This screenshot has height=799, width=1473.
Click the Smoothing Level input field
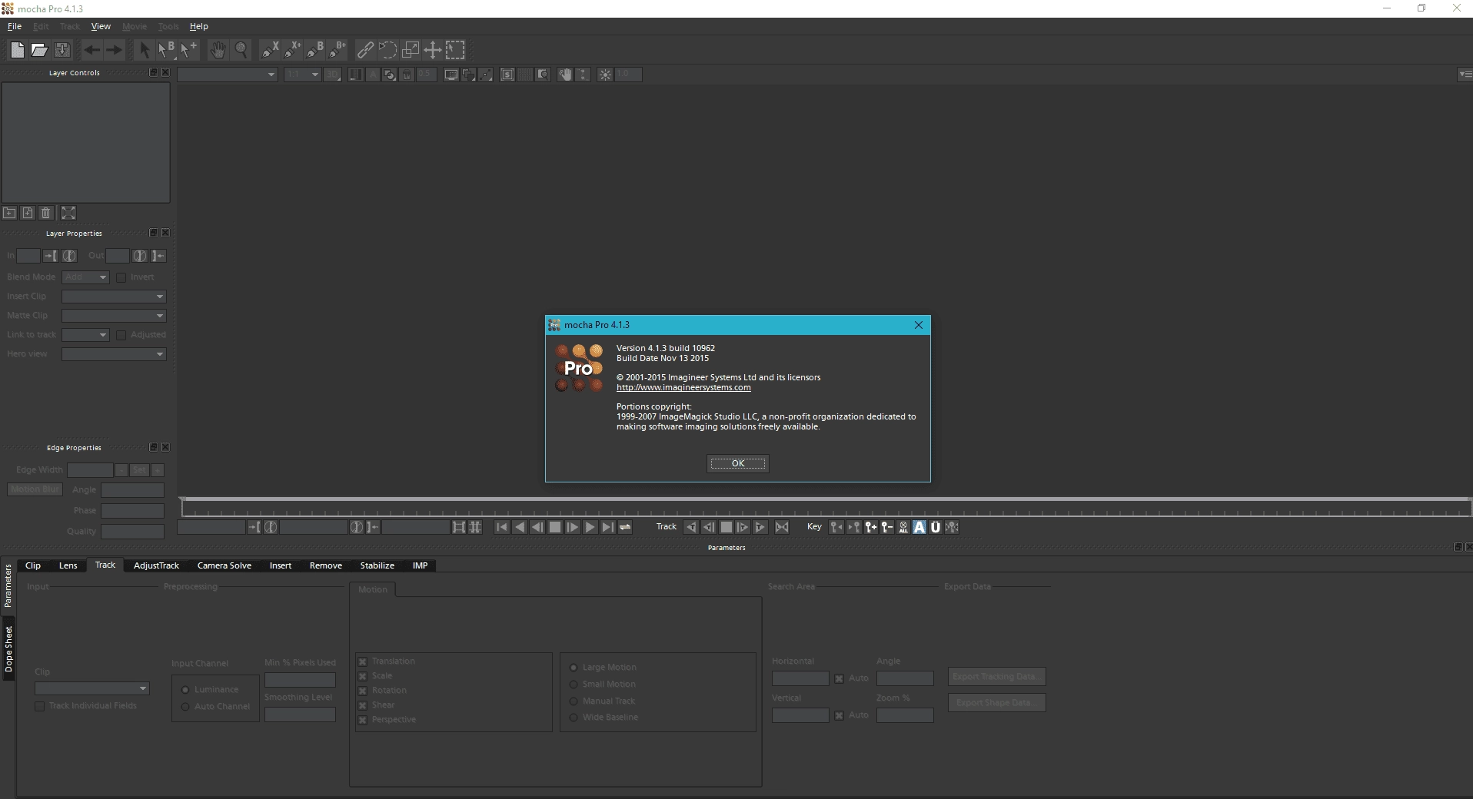click(x=300, y=714)
